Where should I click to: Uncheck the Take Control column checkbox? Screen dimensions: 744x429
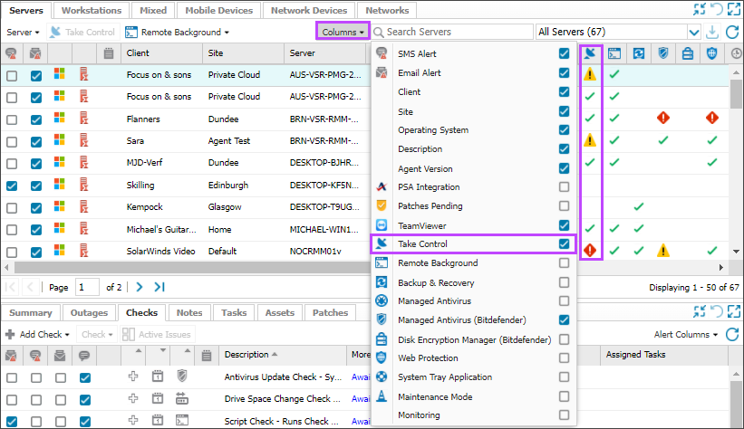click(565, 244)
